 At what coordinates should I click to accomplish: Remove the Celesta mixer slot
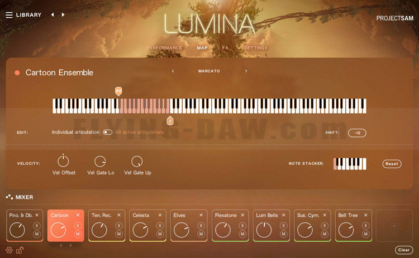pyautogui.click(x=160, y=215)
